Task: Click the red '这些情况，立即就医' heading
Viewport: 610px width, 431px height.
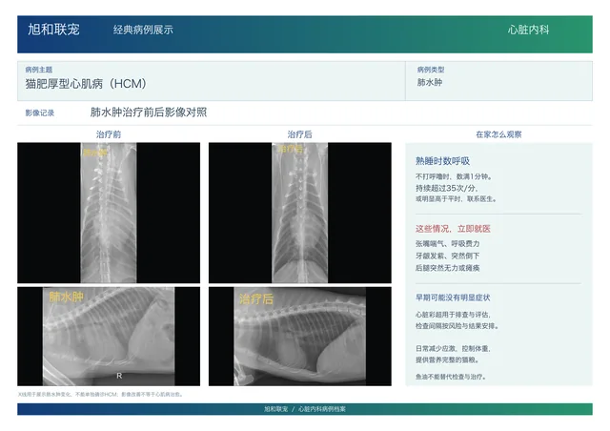Action: click(454, 229)
